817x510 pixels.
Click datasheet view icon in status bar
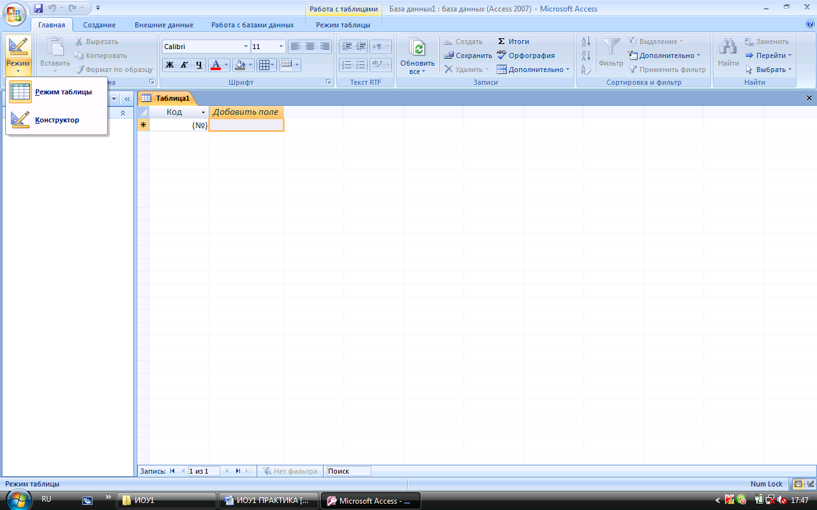pos(798,484)
